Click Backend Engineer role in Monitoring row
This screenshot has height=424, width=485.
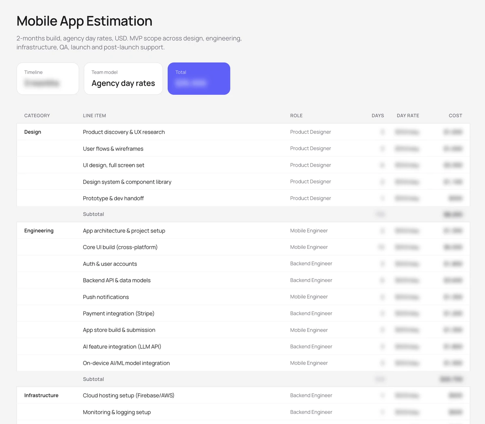311,412
